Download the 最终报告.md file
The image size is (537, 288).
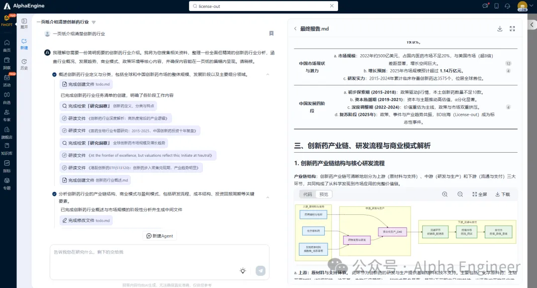coord(500,29)
